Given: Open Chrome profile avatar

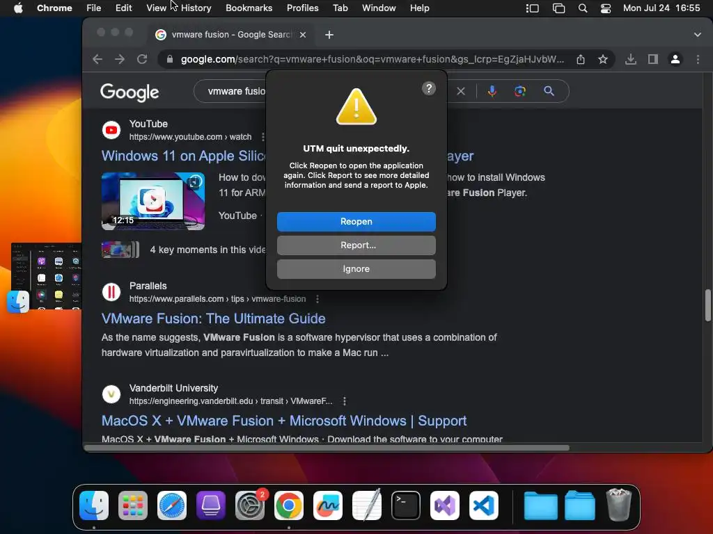Looking at the screenshot, I should (x=675, y=59).
